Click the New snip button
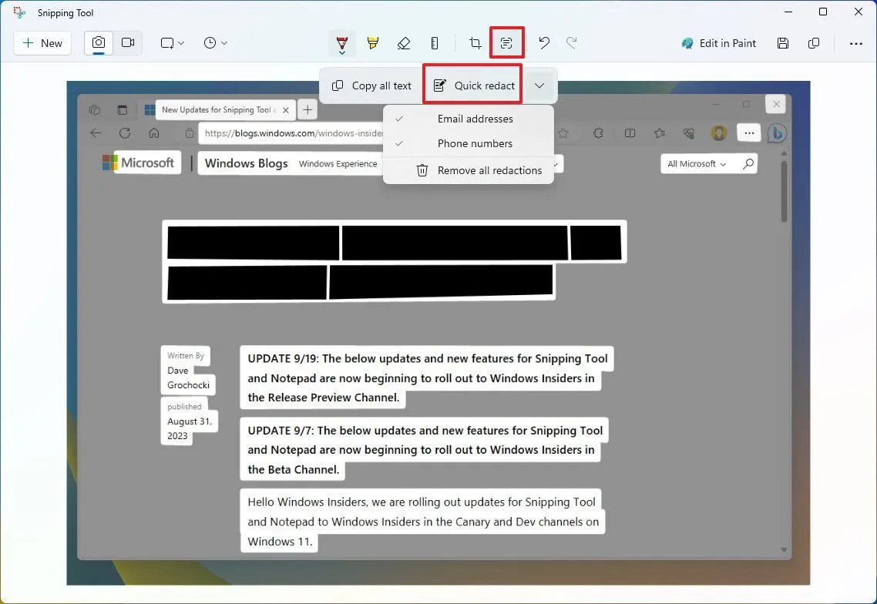Viewport: 877px width, 604px height. (42, 43)
